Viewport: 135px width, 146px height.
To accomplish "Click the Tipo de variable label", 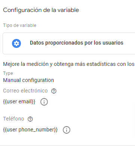I will 19,25.
